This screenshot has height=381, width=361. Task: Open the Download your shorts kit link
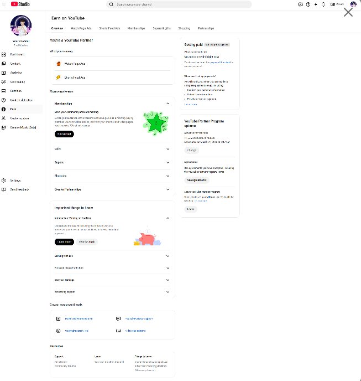click(79, 318)
